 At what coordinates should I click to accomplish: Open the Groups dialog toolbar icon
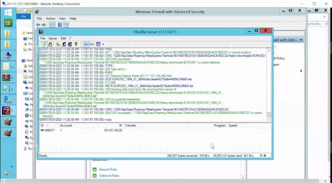[70, 44]
